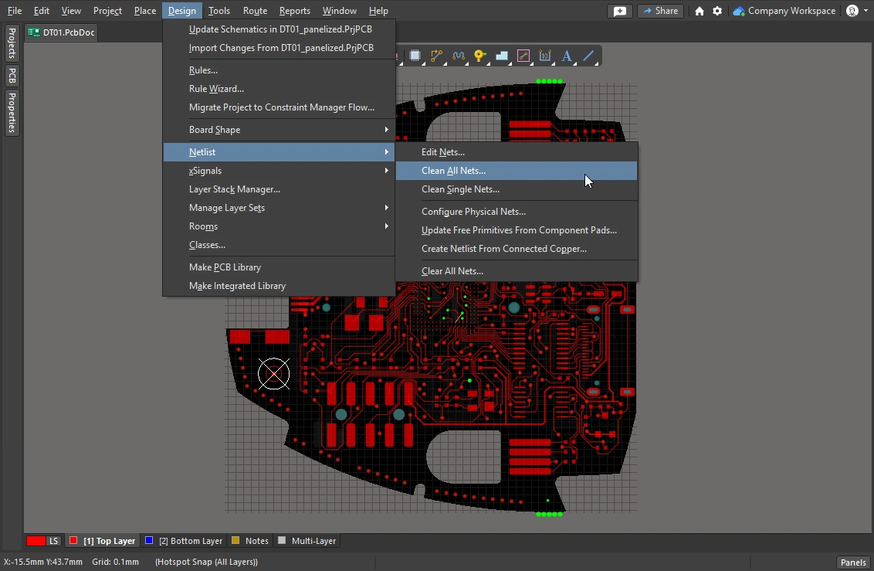874x571 pixels.
Task: Choose Clean Single Nets from the menu
Action: [x=460, y=189]
